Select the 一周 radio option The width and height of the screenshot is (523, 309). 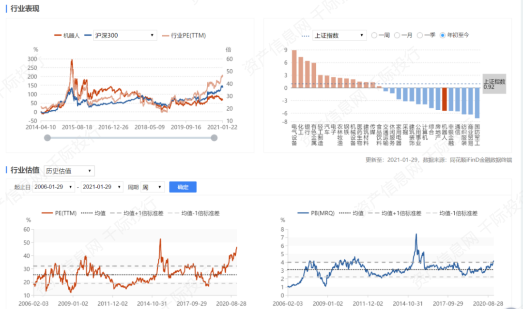[374, 35]
